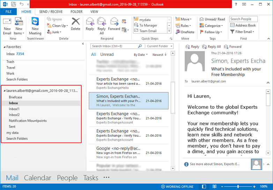
Task: Switch to Reading view icon in status bar
Action: 214,187
